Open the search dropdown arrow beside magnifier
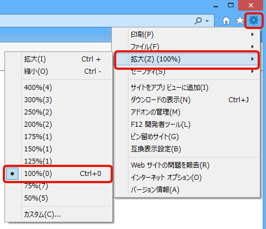Screen dimensions: 266x229 pos(207,21)
